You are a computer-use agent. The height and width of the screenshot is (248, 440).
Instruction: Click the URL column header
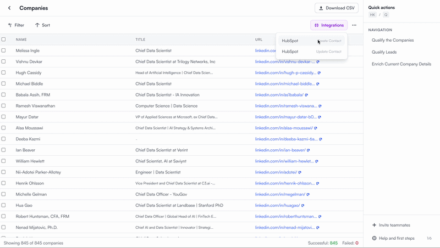click(x=258, y=40)
